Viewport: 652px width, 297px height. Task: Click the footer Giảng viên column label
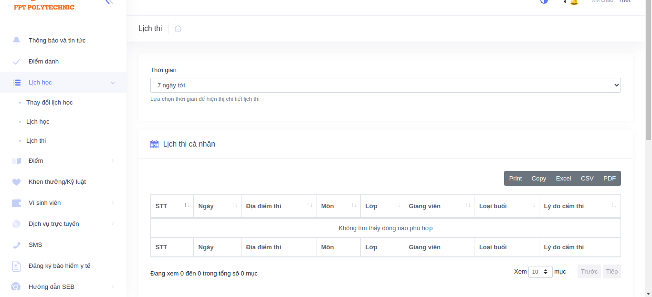pyautogui.click(x=425, y=247)
